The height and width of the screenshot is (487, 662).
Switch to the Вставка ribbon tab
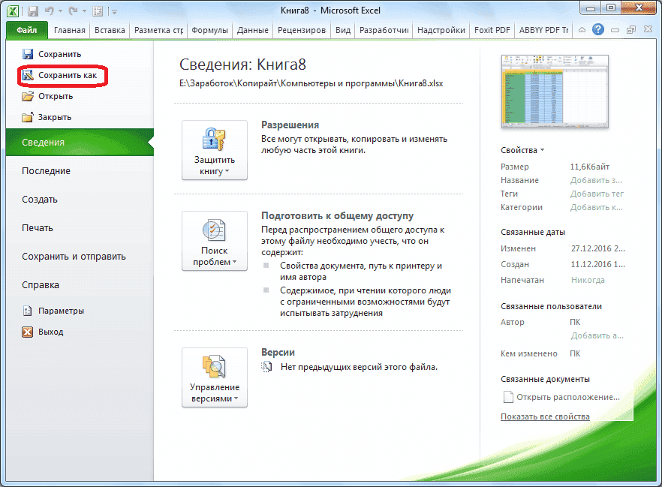pyautogui.click(x=110, y=30)
